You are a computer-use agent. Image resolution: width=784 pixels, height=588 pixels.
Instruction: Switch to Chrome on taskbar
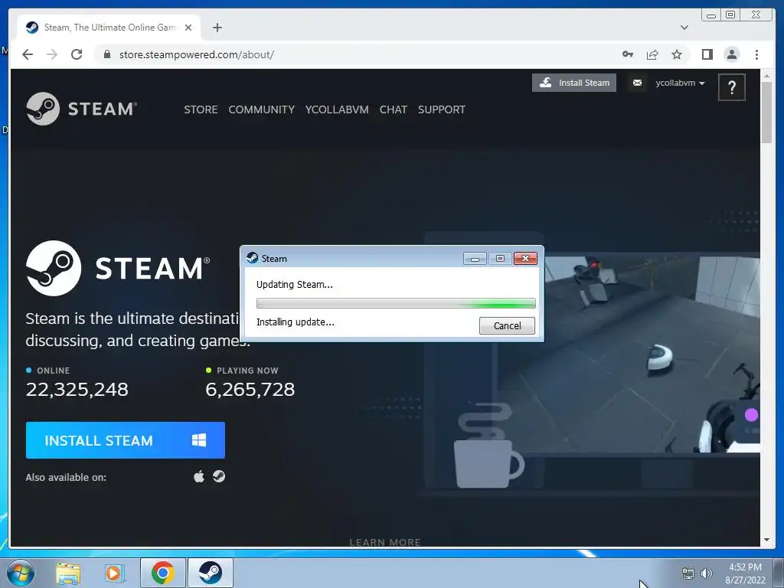click(163, 573)
